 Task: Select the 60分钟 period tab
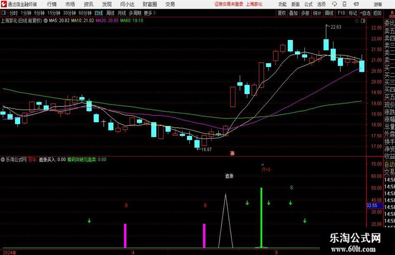point(85,13)
